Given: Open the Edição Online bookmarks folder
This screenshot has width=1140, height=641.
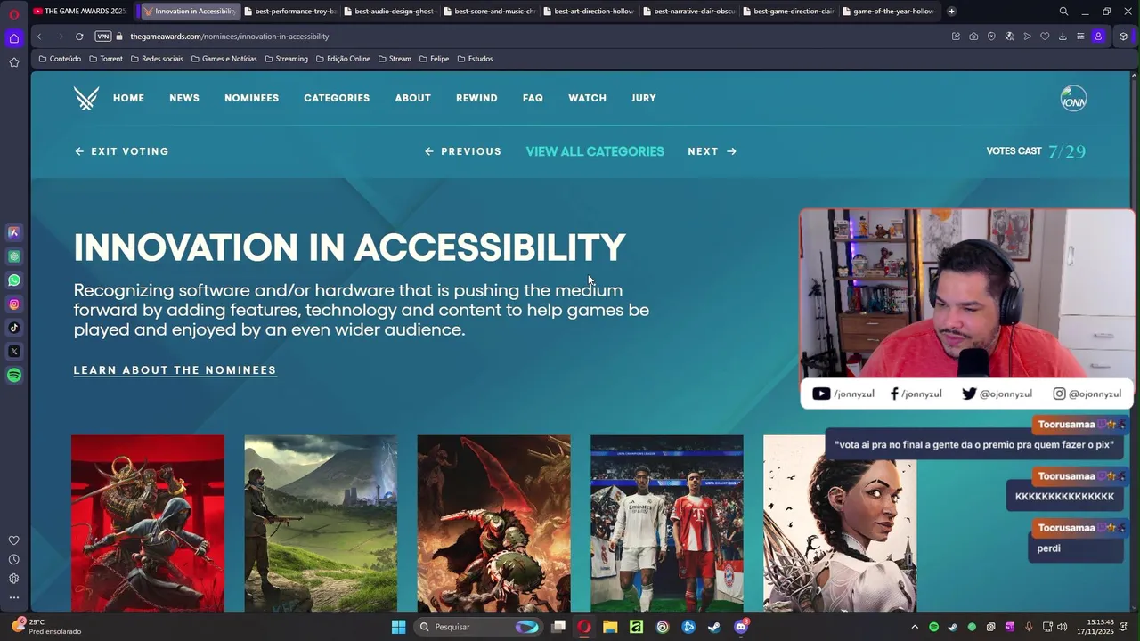Looking at the screenshot, I should tap(343, 59).
